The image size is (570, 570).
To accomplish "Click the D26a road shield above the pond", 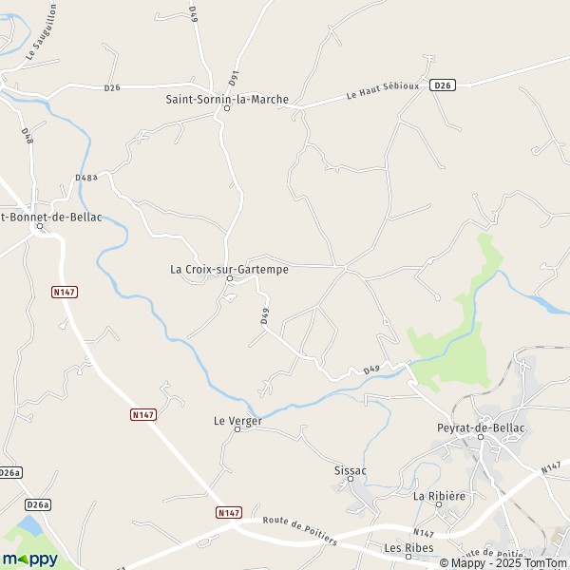I will pyautogui.click(x=38, y=505).
